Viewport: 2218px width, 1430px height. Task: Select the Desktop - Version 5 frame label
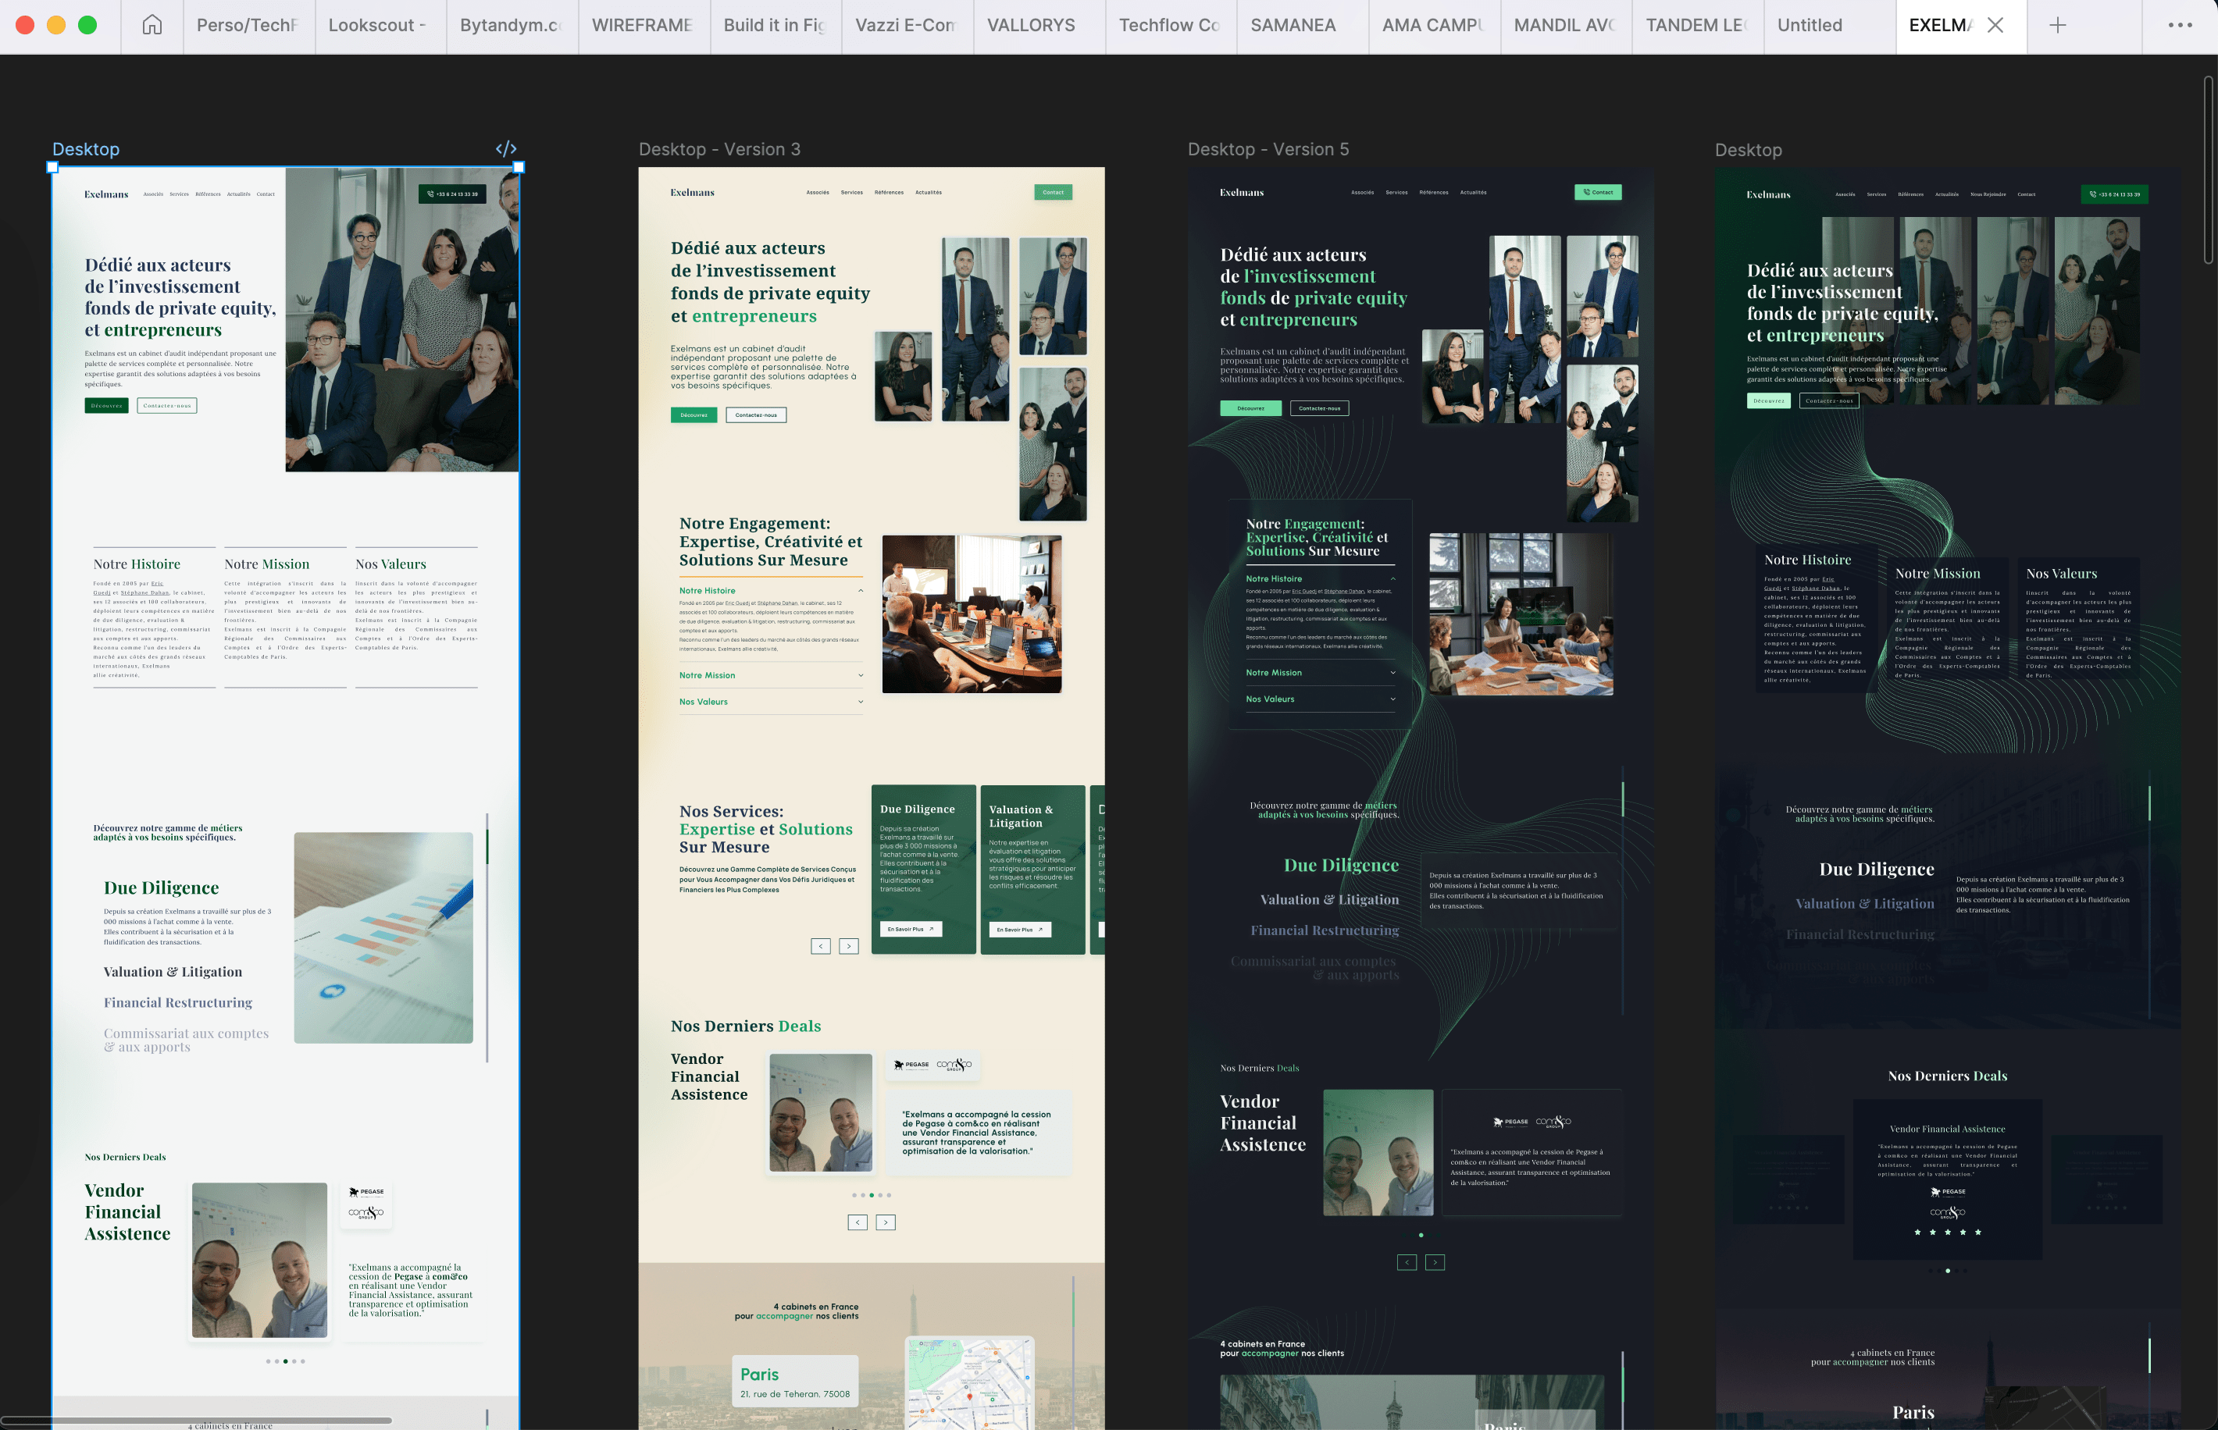[x=1268, y=150]
